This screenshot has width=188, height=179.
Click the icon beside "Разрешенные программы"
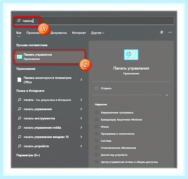[96, 112]
